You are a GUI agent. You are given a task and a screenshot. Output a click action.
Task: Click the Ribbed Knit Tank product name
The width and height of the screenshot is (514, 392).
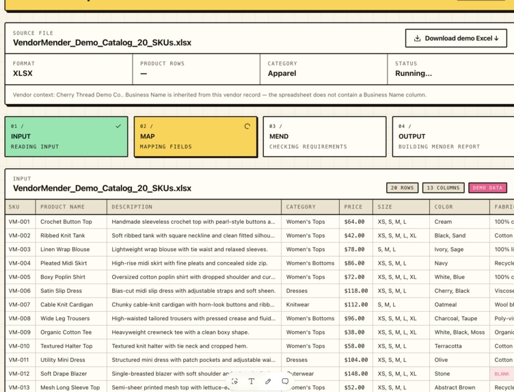pyautogui.click(x=63, y=235)
